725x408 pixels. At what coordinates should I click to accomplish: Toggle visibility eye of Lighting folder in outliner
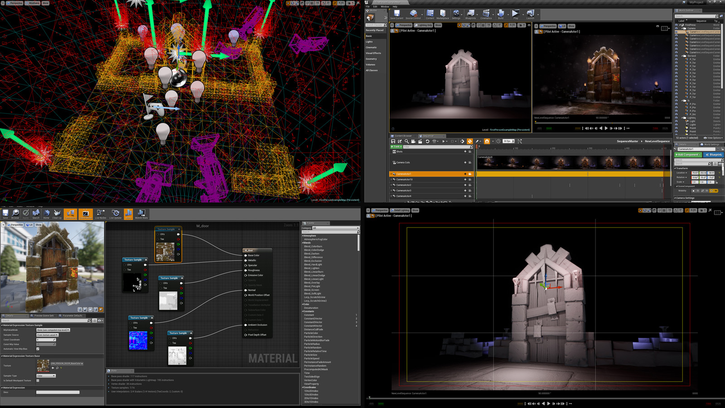677,118
